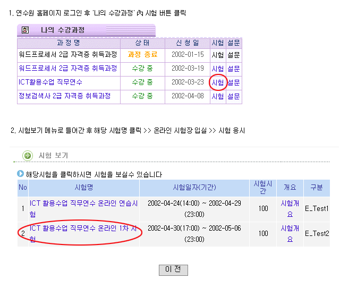Click the orange 과정 종료 status text

142,54
